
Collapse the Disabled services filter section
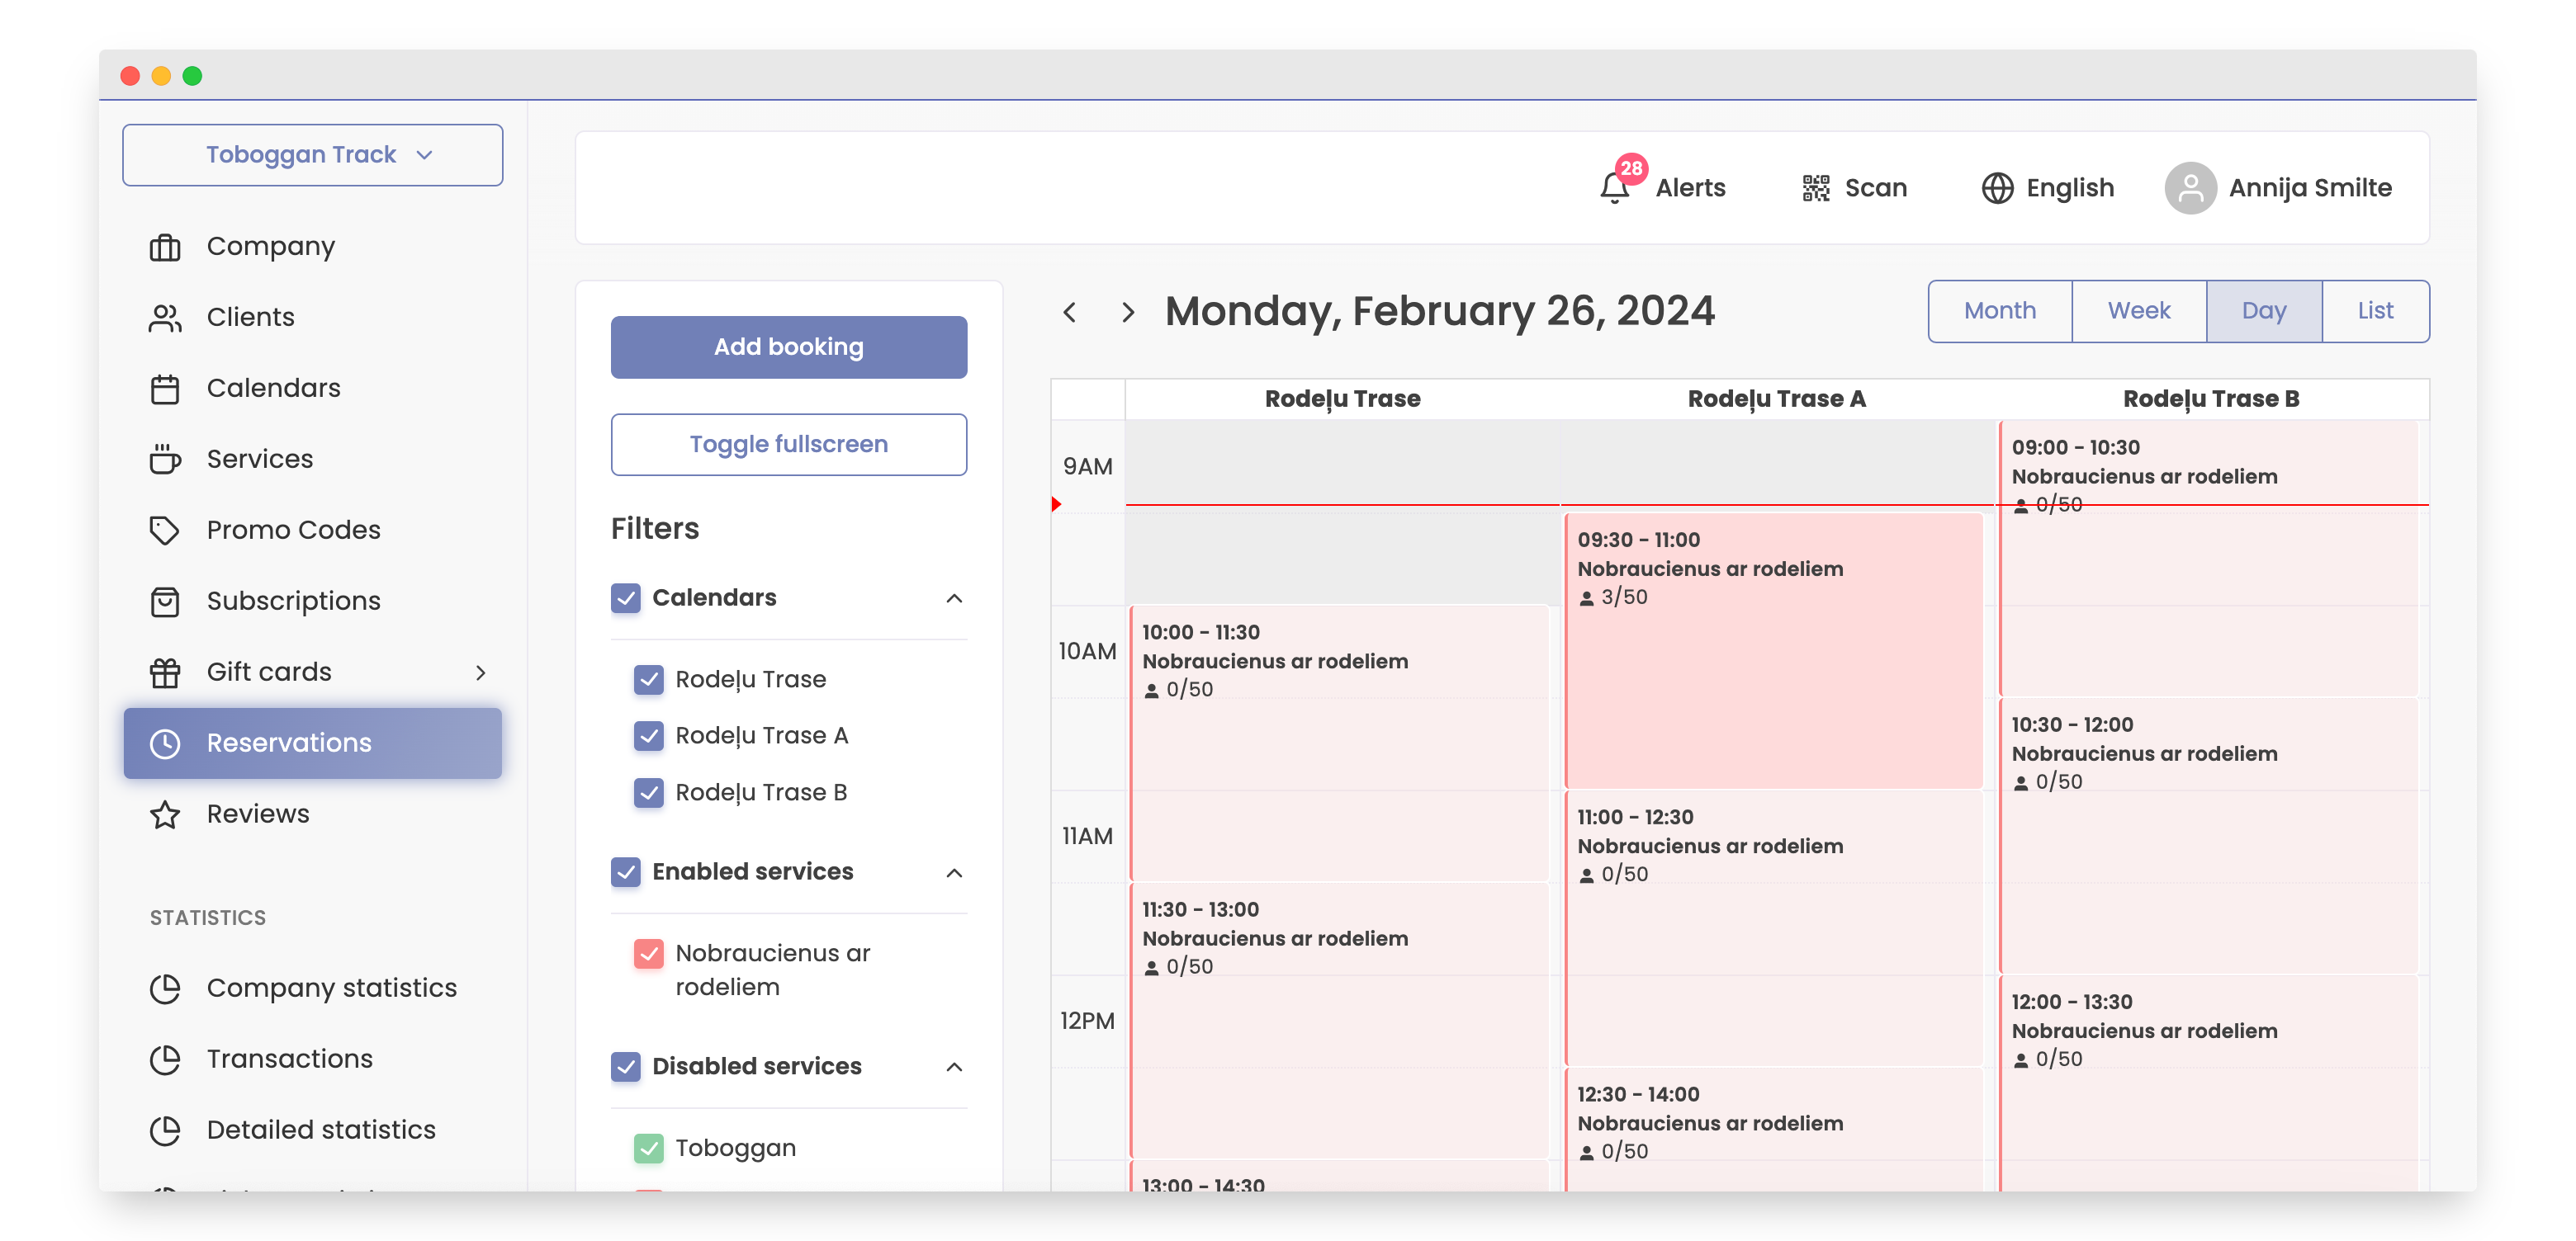(954, 1066)
